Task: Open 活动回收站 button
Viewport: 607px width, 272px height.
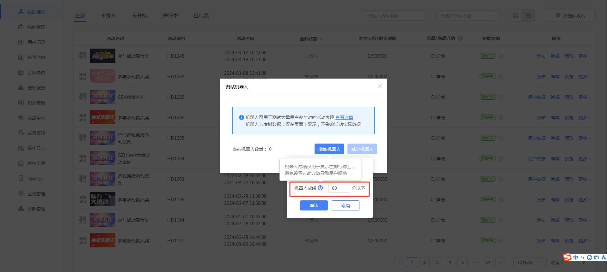Action: 570,16
